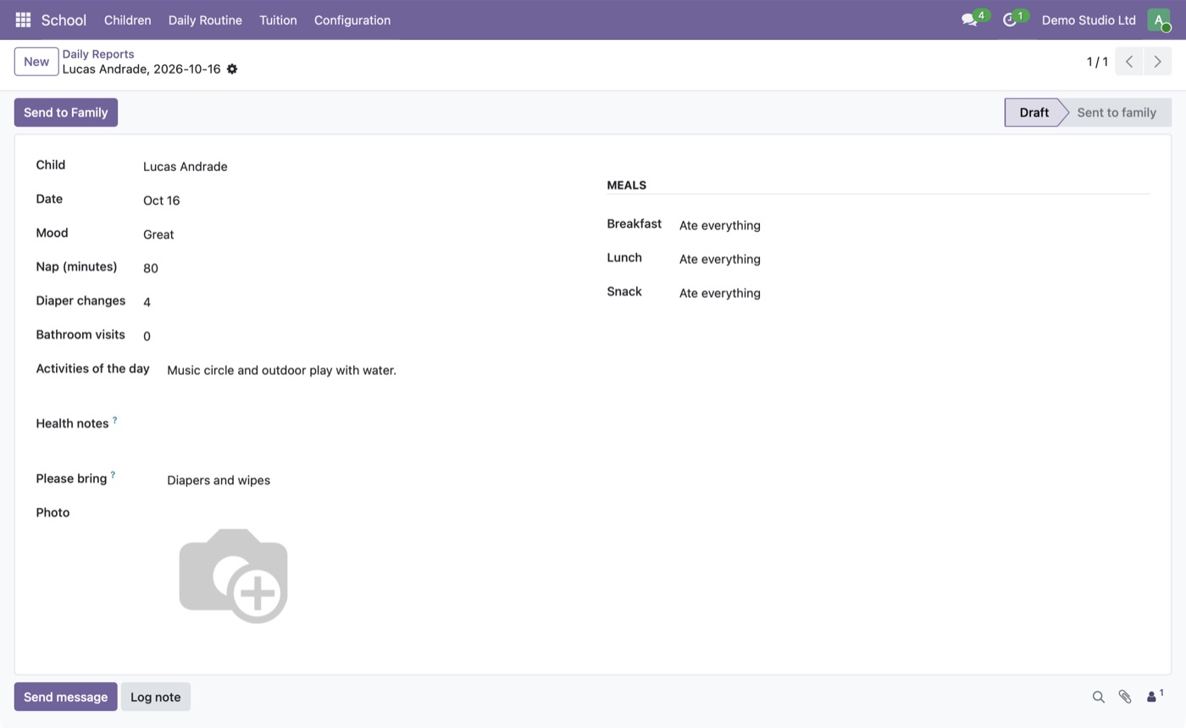This screenshot has height=728, width=1186.
Task: Open the activities clock icon
Action: point(1009,19)
